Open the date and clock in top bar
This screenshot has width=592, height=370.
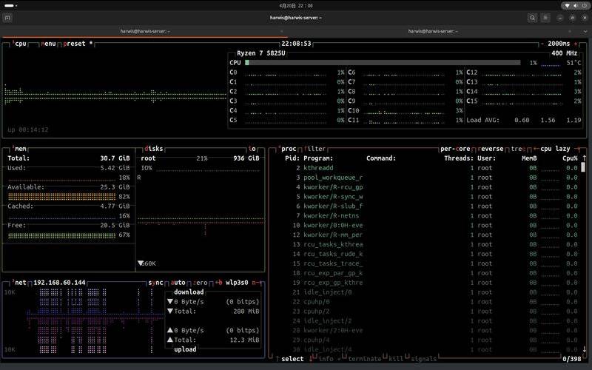(296, 6)
